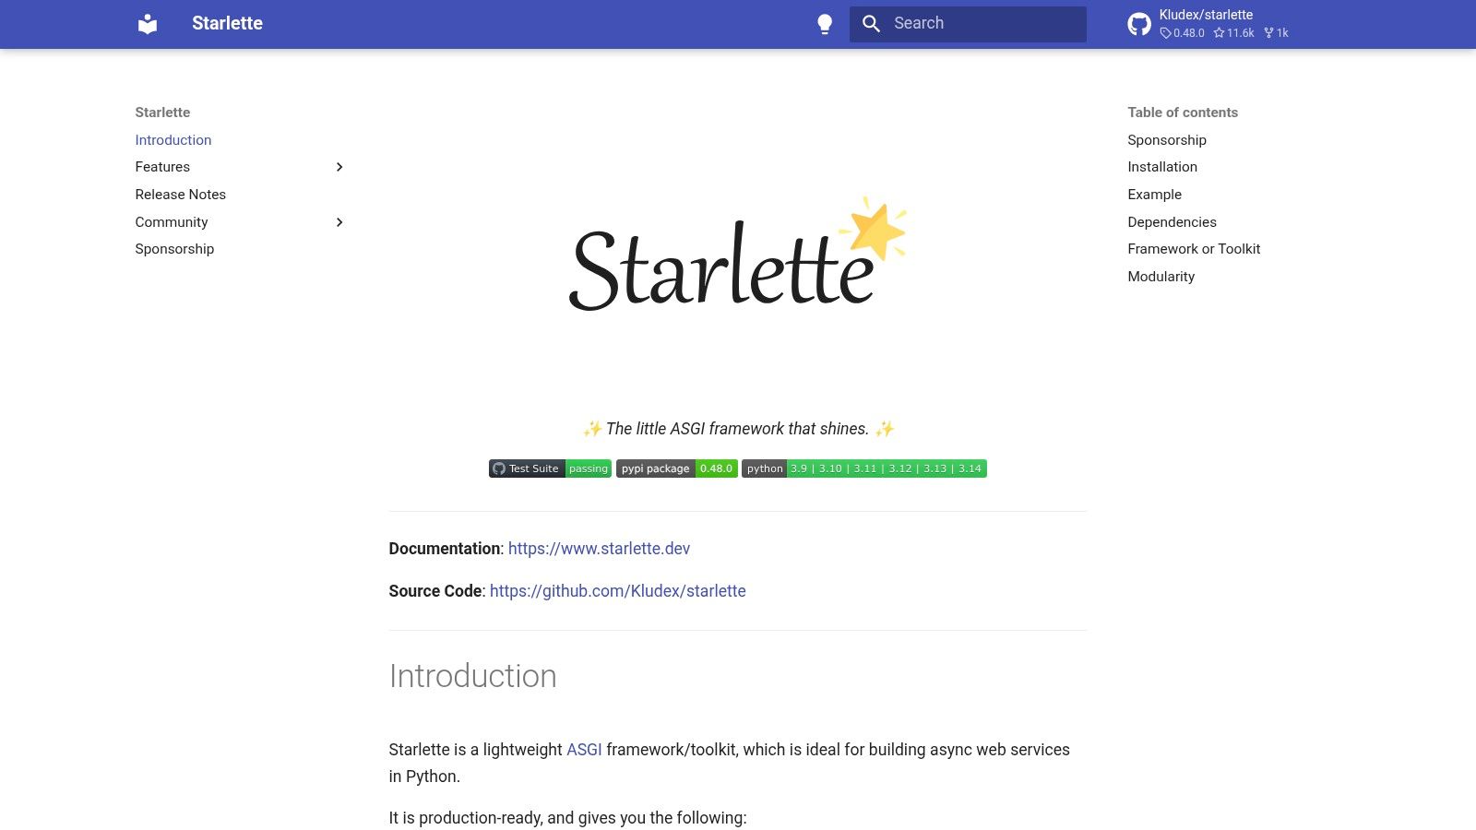Click the tagline 'The little ASGI framework that shines.'
This screenshot has width=1476, height=830.
click(738, 429)
